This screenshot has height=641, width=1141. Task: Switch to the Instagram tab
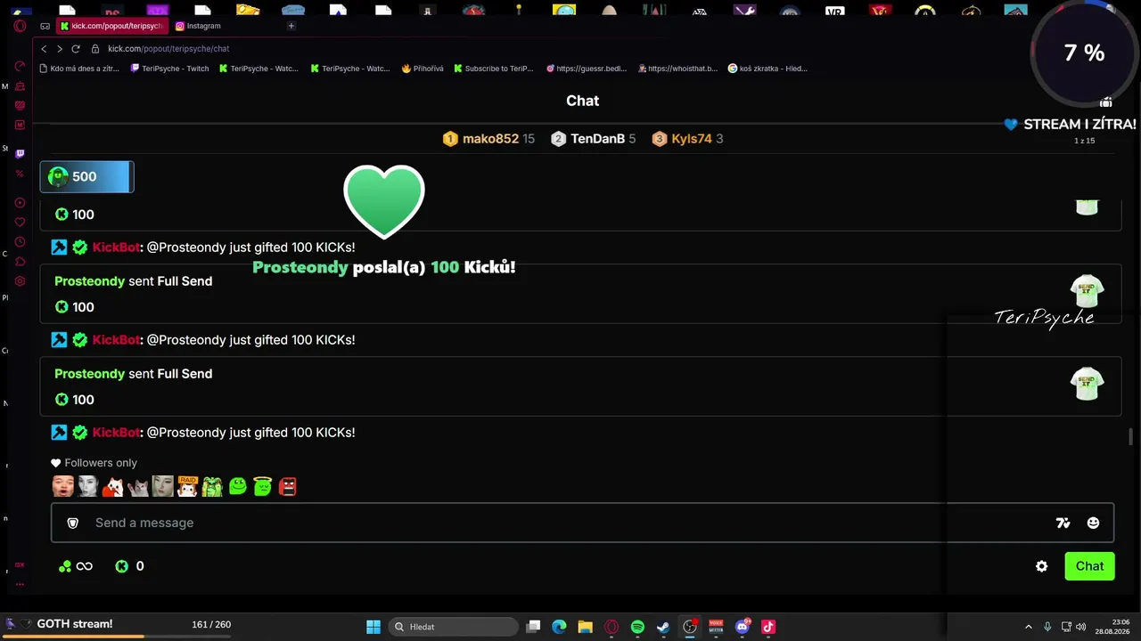tap(198, 26)
